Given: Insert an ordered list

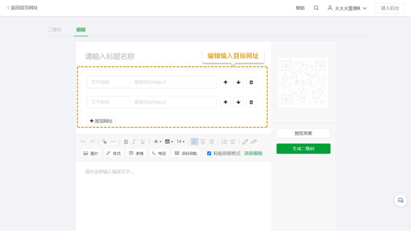Looking at the screenshot, I should pos(224,141).
